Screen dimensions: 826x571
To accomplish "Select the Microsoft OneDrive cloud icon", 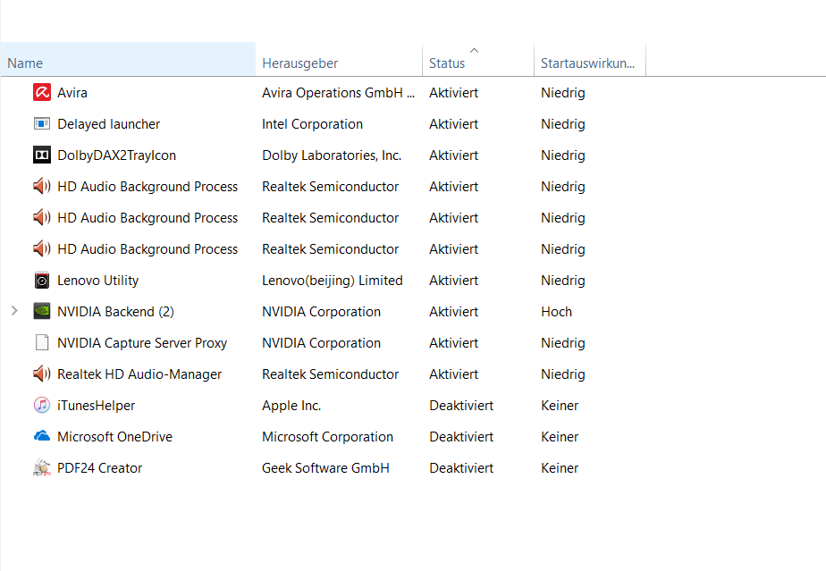I will click(42, 436).
